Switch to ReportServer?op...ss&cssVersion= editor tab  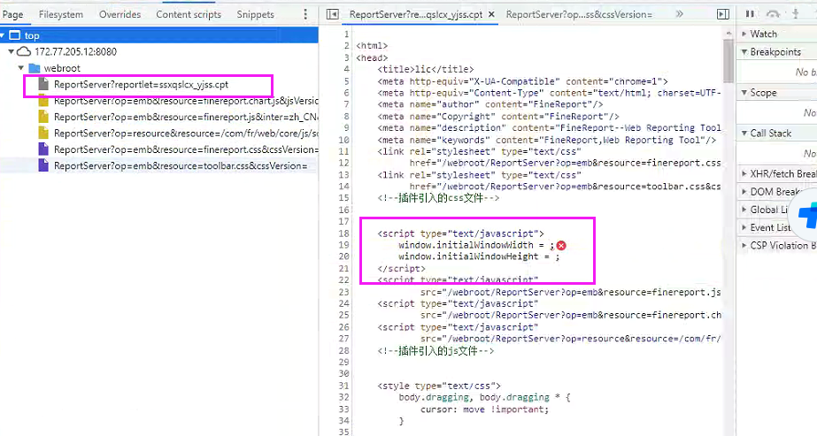pyautogui.click(x=579, y=14)
